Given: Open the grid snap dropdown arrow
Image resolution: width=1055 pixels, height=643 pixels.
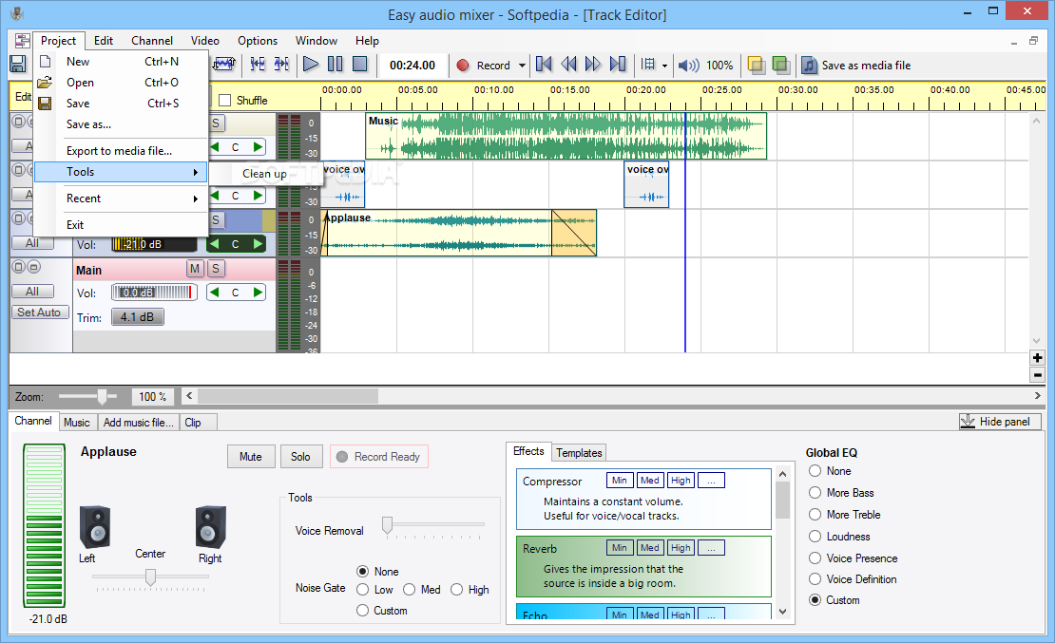Looking at the screenshot, I should pos(664,66).
